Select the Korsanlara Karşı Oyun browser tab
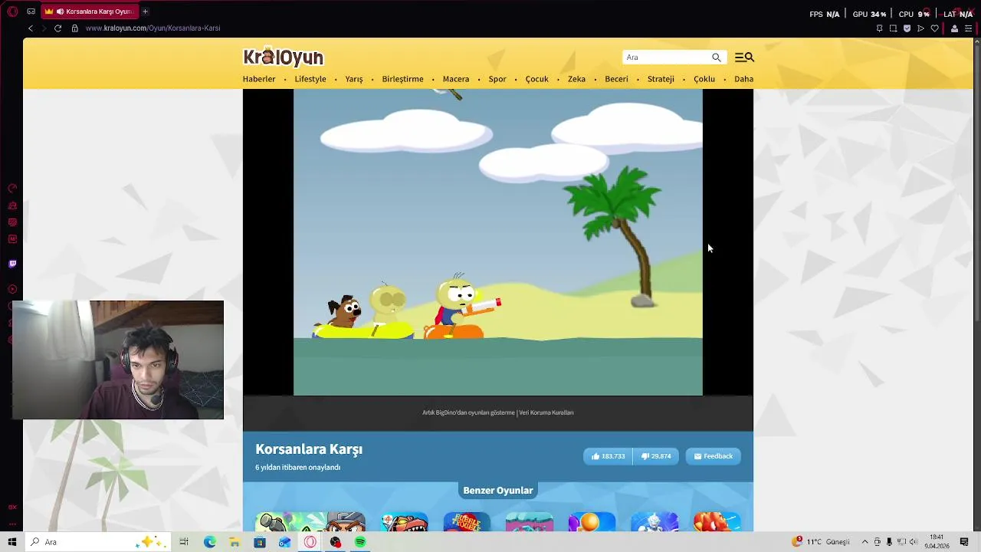The height and width of the screenshot is (552, 981). [88, 11]
